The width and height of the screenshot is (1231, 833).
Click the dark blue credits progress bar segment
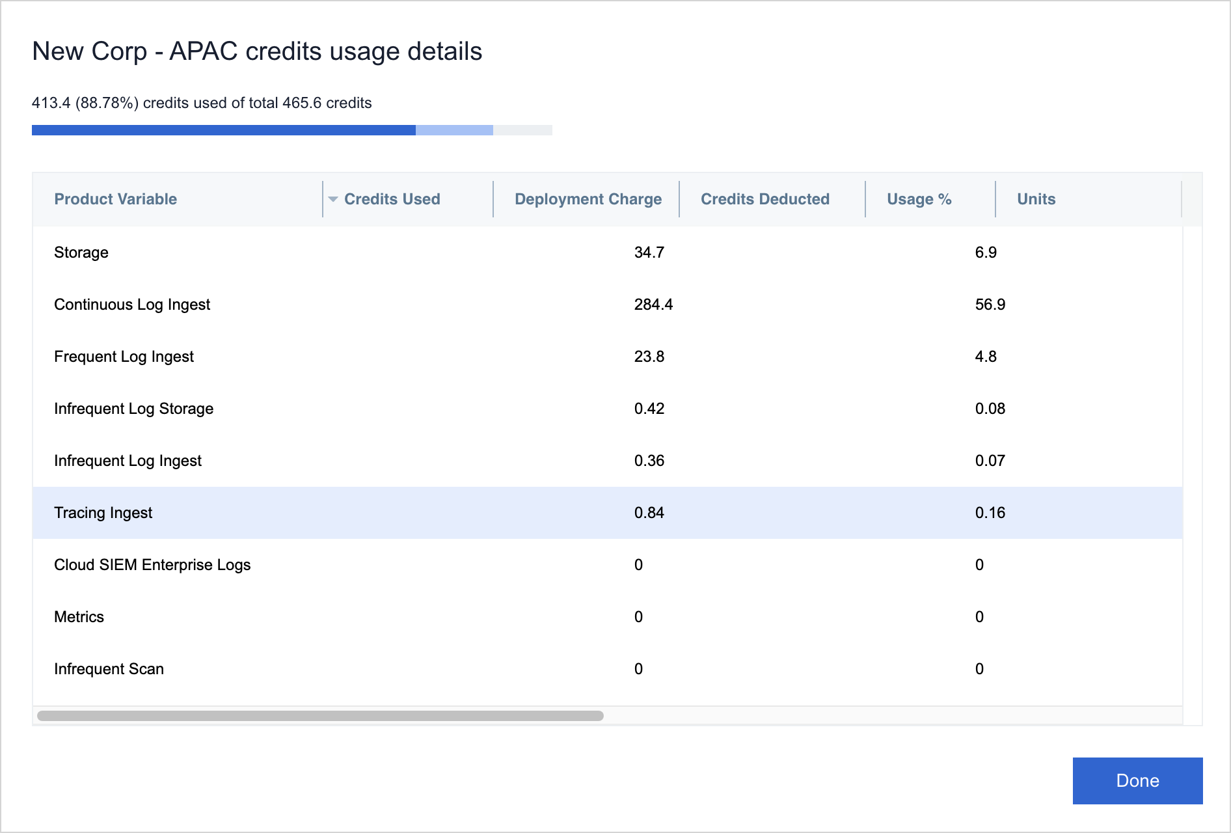(x=223, y=130)
